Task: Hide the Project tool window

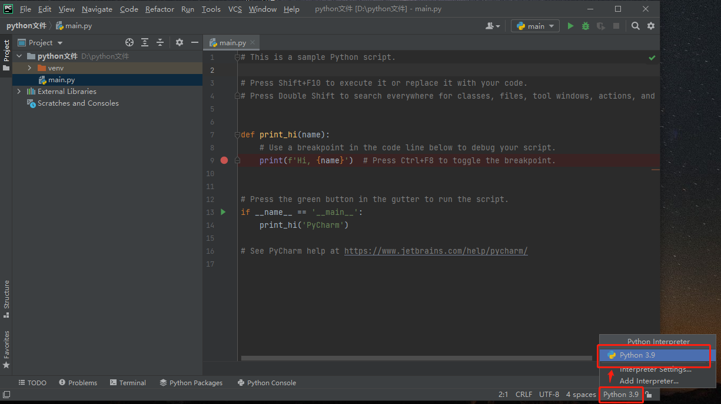Action: coord(195,42)
